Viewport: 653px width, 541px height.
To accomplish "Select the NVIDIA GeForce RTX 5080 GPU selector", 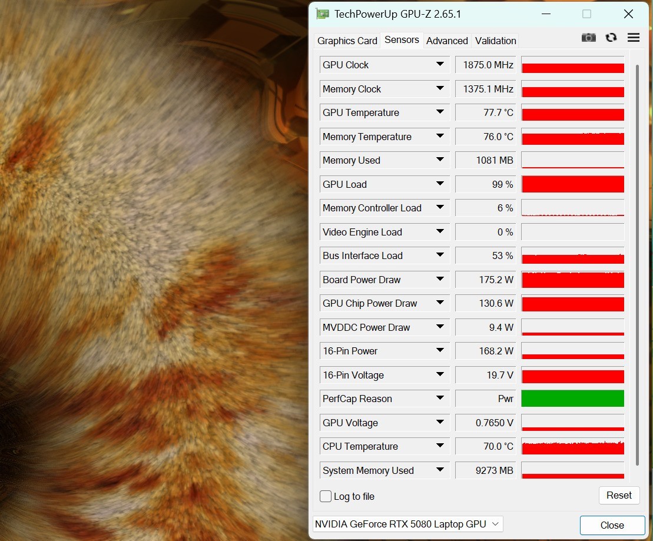I will point(407,524).
